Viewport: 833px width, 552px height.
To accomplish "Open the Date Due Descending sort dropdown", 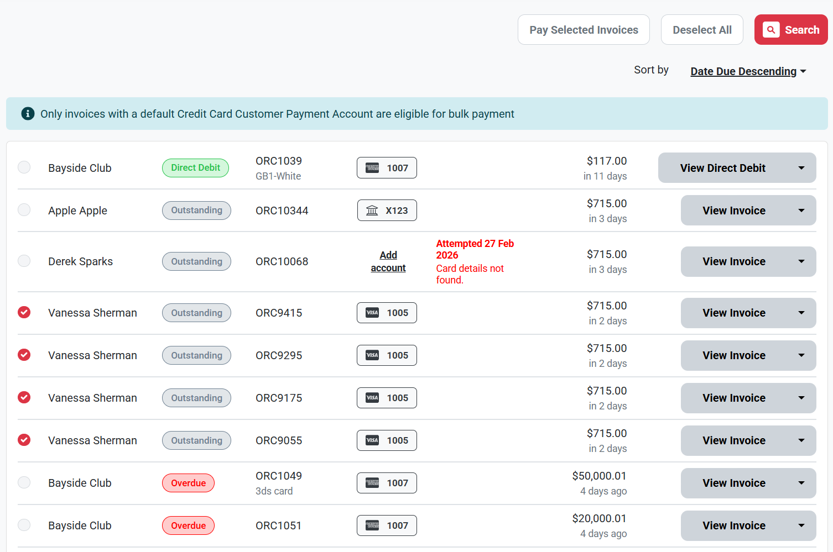I will (x=748, y=71).
